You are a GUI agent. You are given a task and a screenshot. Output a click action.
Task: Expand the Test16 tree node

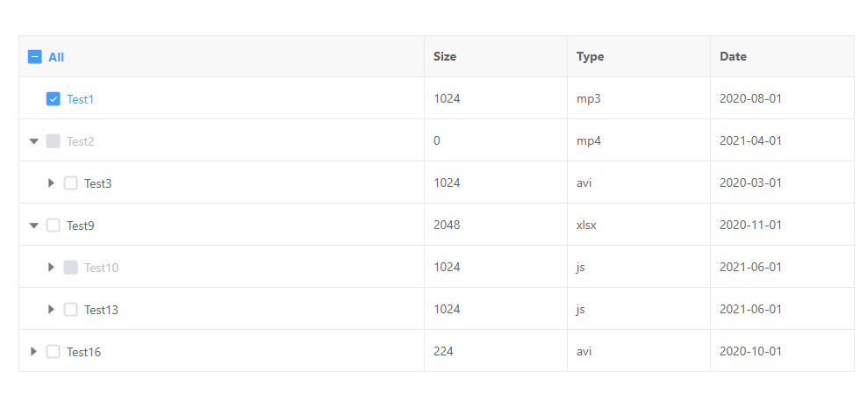pyautogui.click(x=34, y=352)
